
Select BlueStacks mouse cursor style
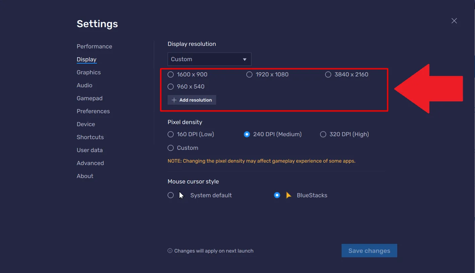[x=277, y=195]
